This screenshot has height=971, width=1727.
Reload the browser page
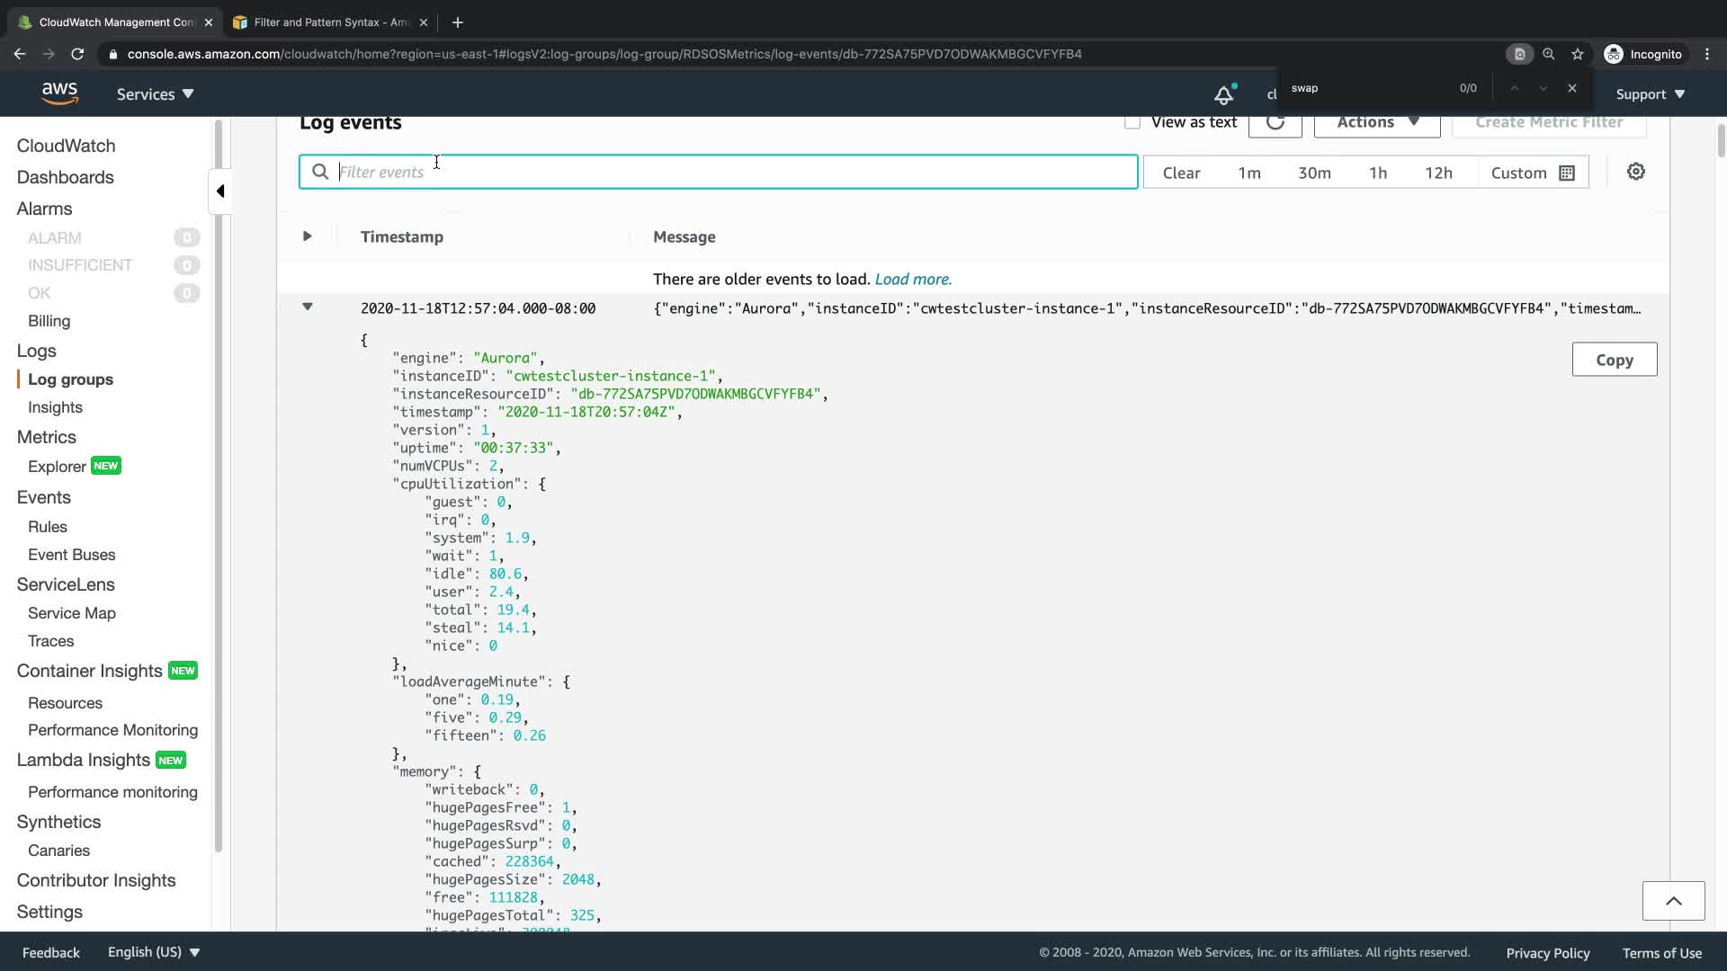(x=77, y=54)
